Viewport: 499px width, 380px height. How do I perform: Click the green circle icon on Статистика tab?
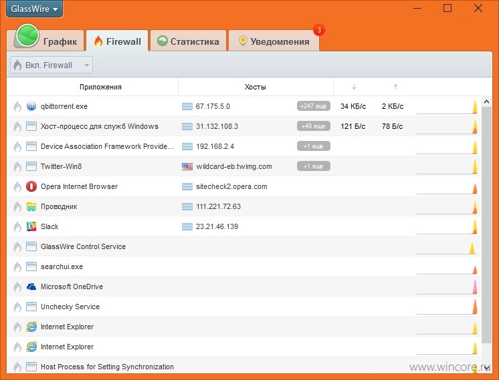tap(163, 41)
